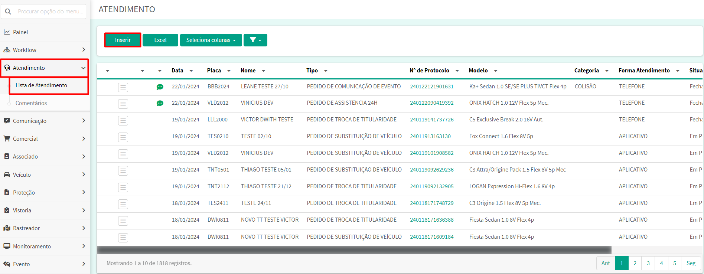
Task: Open row menu icon for LEANE TESTE 27/10
Action: 123,87
